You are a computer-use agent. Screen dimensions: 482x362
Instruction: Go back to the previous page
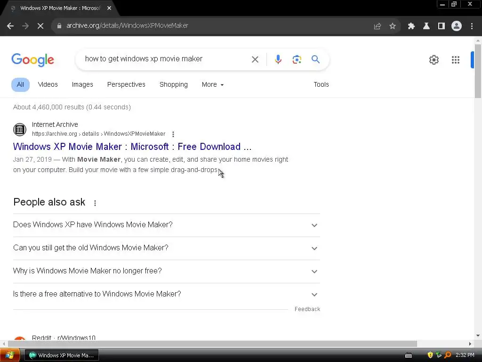click(x=10, y=26)
